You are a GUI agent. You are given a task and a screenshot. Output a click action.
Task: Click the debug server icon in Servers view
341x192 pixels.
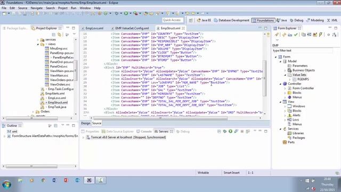(x=225, y=131)
